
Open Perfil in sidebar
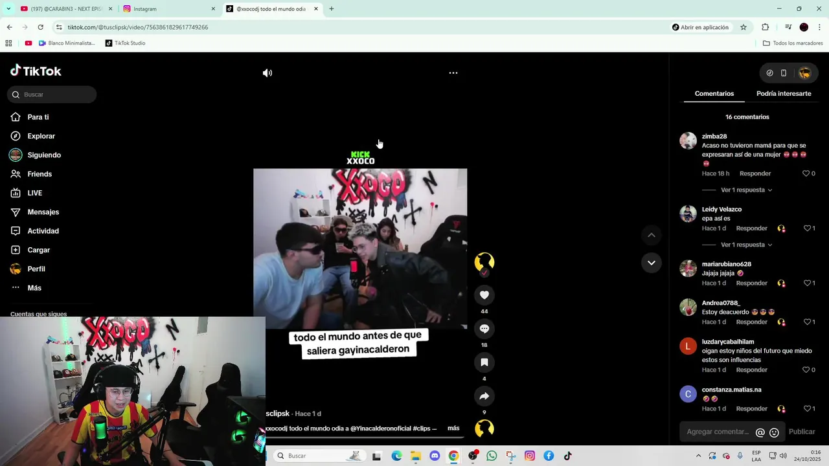[36, 269]
